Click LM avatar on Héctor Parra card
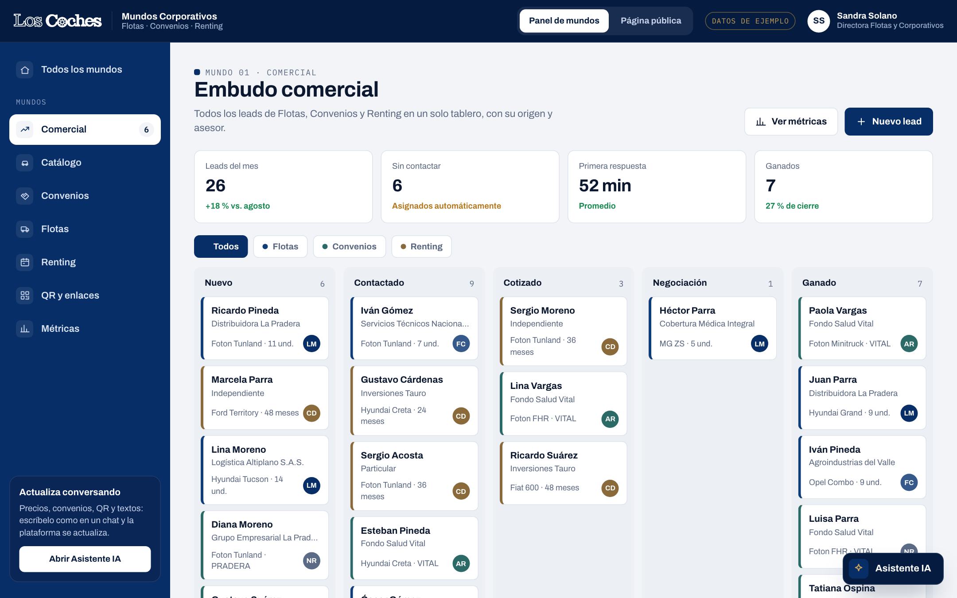This screenshot has width=957, height=598. pos(759,344)
